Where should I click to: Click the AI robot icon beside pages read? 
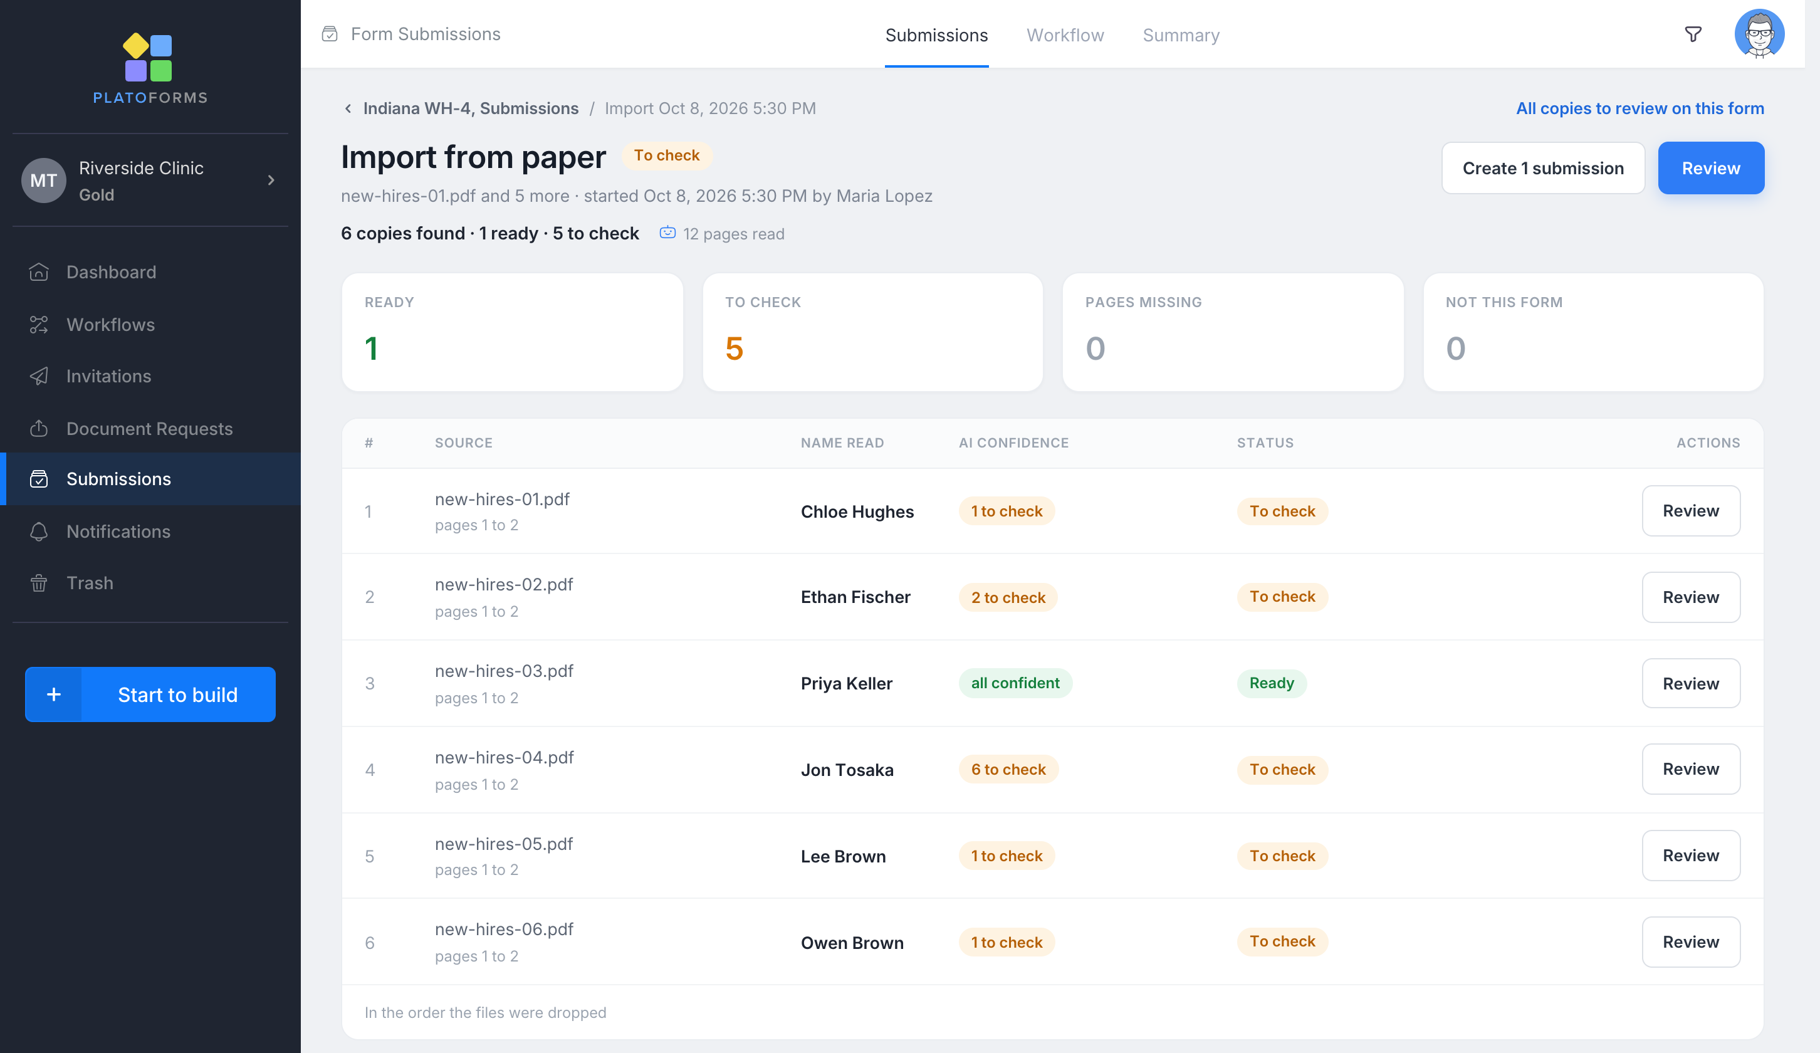(667, 233)
